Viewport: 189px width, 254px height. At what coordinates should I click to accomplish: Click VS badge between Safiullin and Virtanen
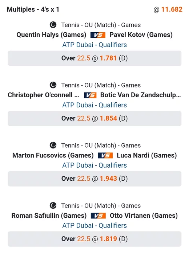click(98, 216)
